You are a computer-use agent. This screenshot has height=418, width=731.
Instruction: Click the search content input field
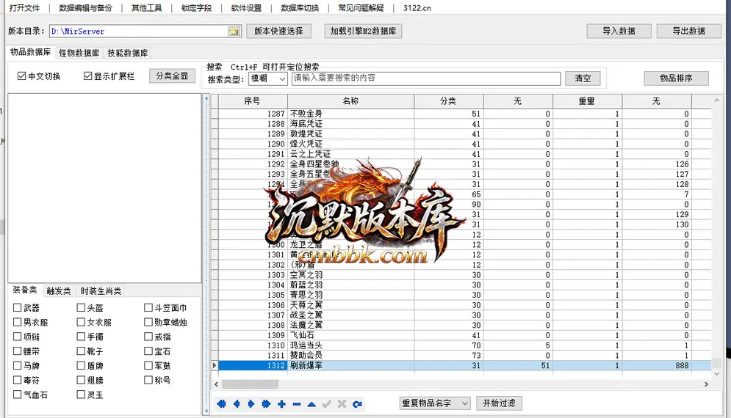(x=426, y=78)
